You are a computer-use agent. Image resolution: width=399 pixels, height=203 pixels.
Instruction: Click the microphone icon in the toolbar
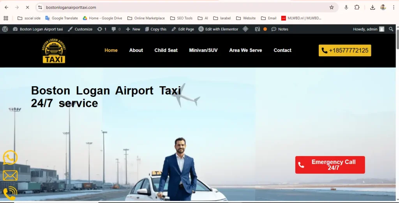pos(346,7)
